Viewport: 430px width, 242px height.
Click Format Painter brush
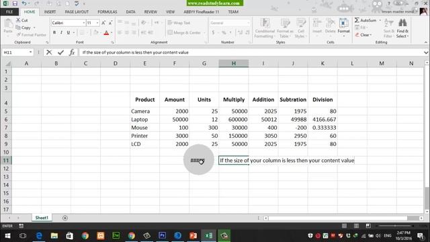(x=32, y=35)
